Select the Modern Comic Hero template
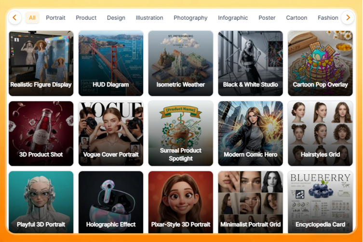Viewport: 363px width, 242px height. 250,133
